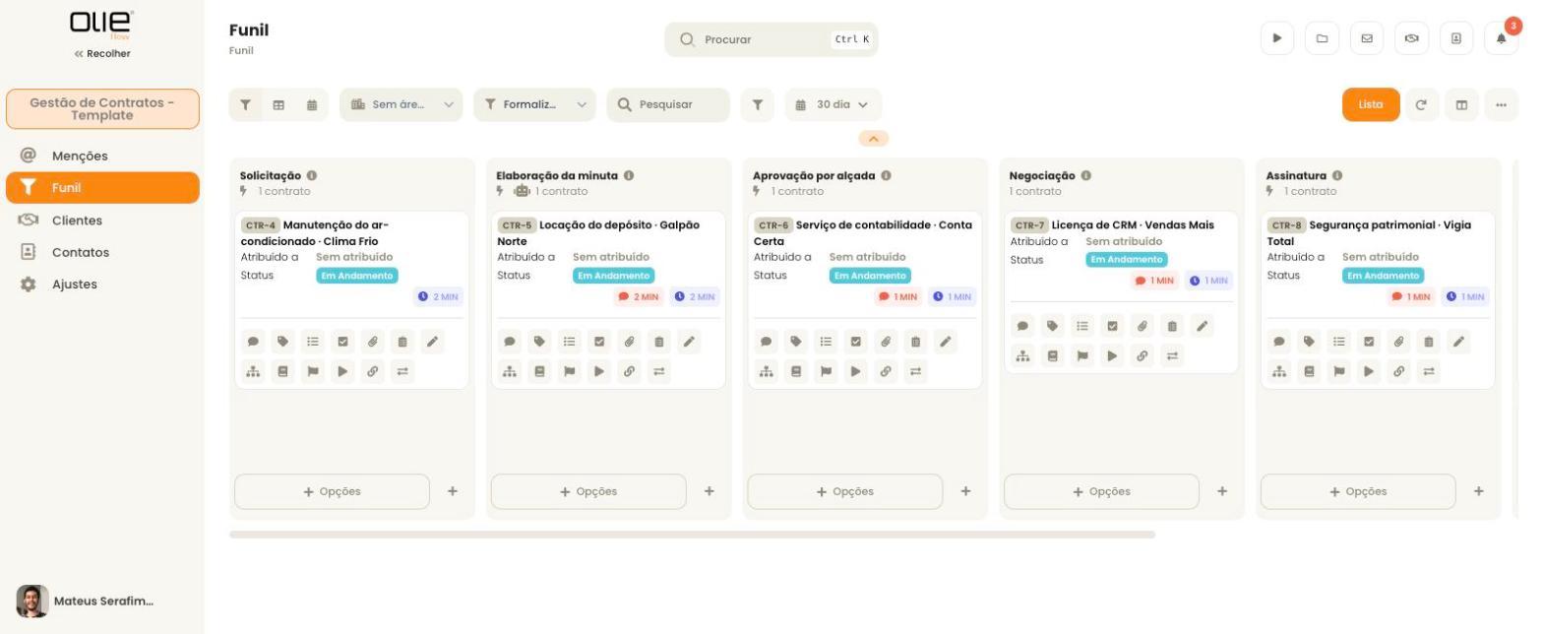The height and width of the screenshot is (634, 1543).
Task: Click the flag icon on CTR-5 card
Action: pyautogui.click(x=570, y=371)
